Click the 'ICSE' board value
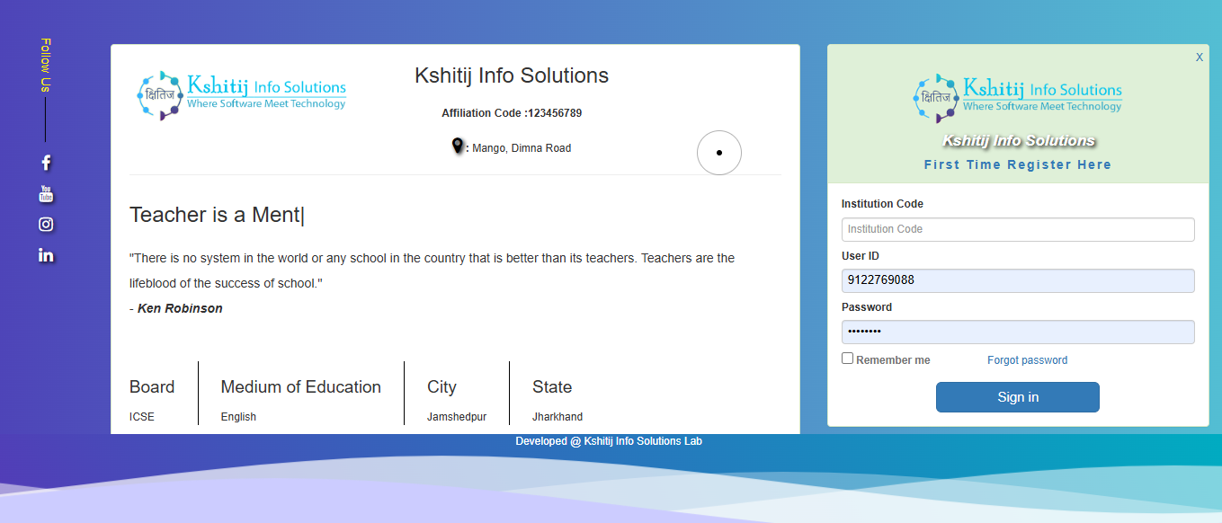The height and width of the screenshot is (523, 1222). pos(142,417)
